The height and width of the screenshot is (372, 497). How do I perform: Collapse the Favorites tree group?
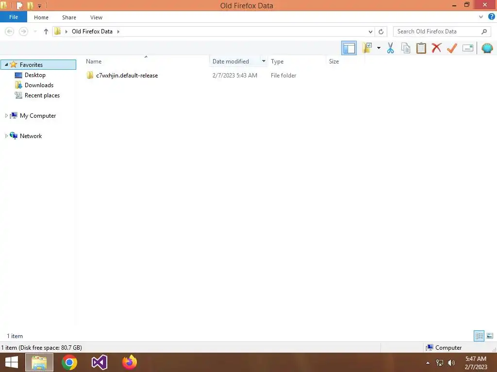coord(6,64)
